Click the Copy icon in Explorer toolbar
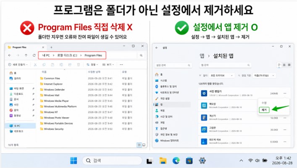This screenshot has height=168, width=297. point(44,65)
